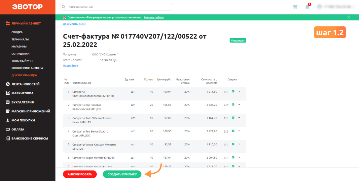Expand row 3 Ява100БелоеЗолото details
Viewport: 359px width, 181px height.
239,118
